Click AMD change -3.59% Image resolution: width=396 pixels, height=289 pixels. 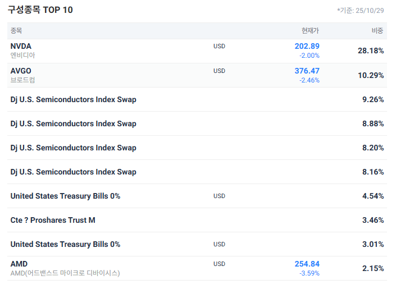tap(309, 273)
